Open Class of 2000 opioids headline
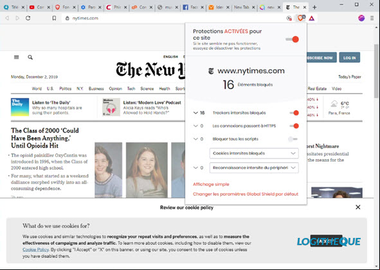This screenshot has height=270, width=380. [x=45, y=138]
